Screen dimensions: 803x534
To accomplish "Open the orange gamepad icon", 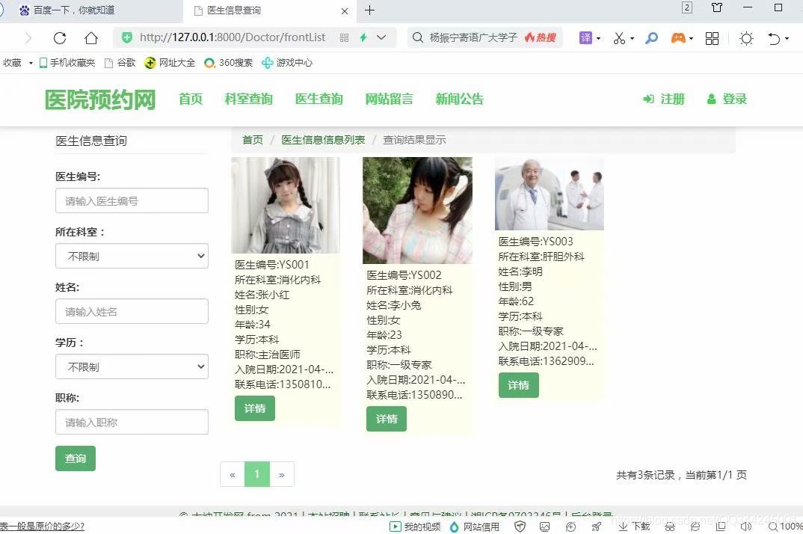I will [x=678, y=38].
